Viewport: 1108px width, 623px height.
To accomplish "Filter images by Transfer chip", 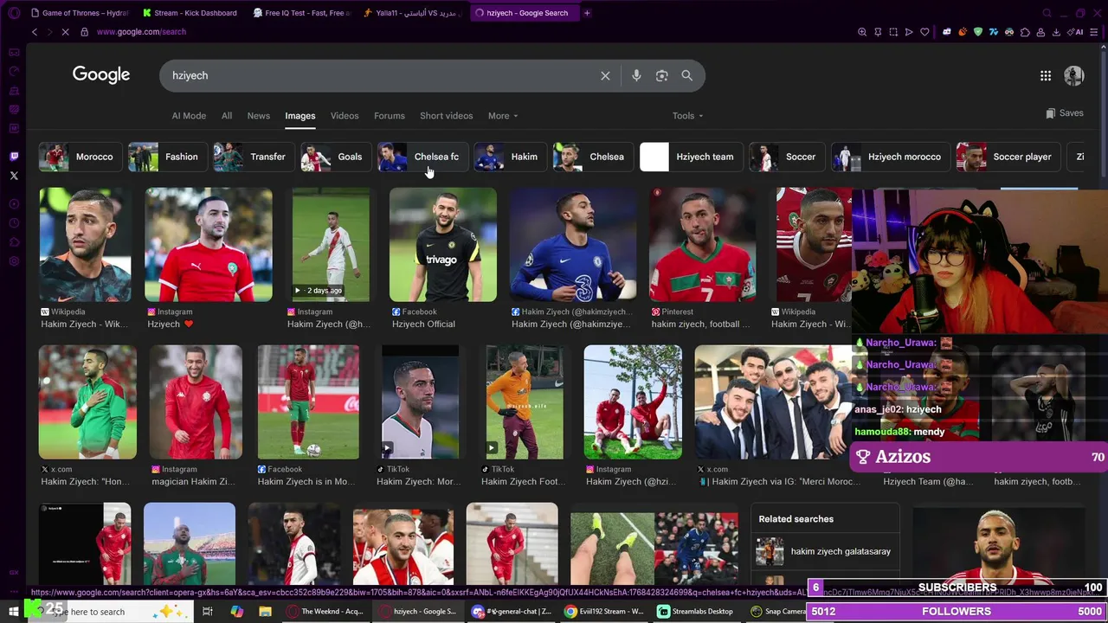I will click(x=253, y=157).
